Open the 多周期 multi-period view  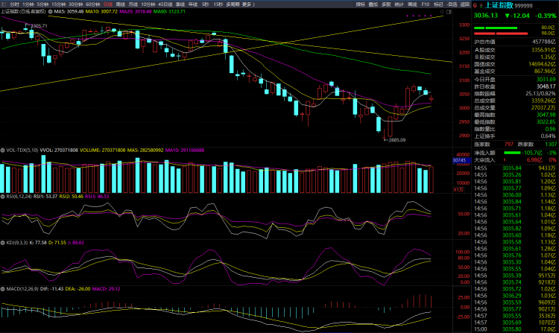click(x=233, y=4)
